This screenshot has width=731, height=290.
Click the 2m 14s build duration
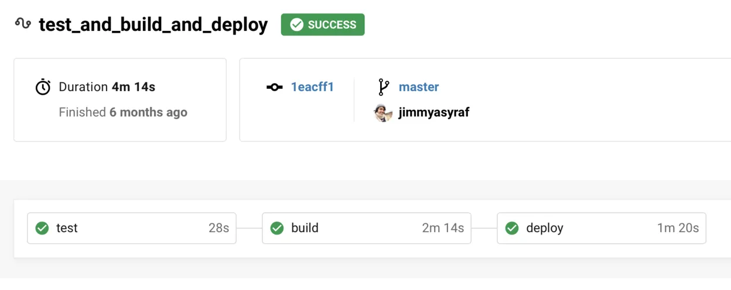(x=443, y=228)
